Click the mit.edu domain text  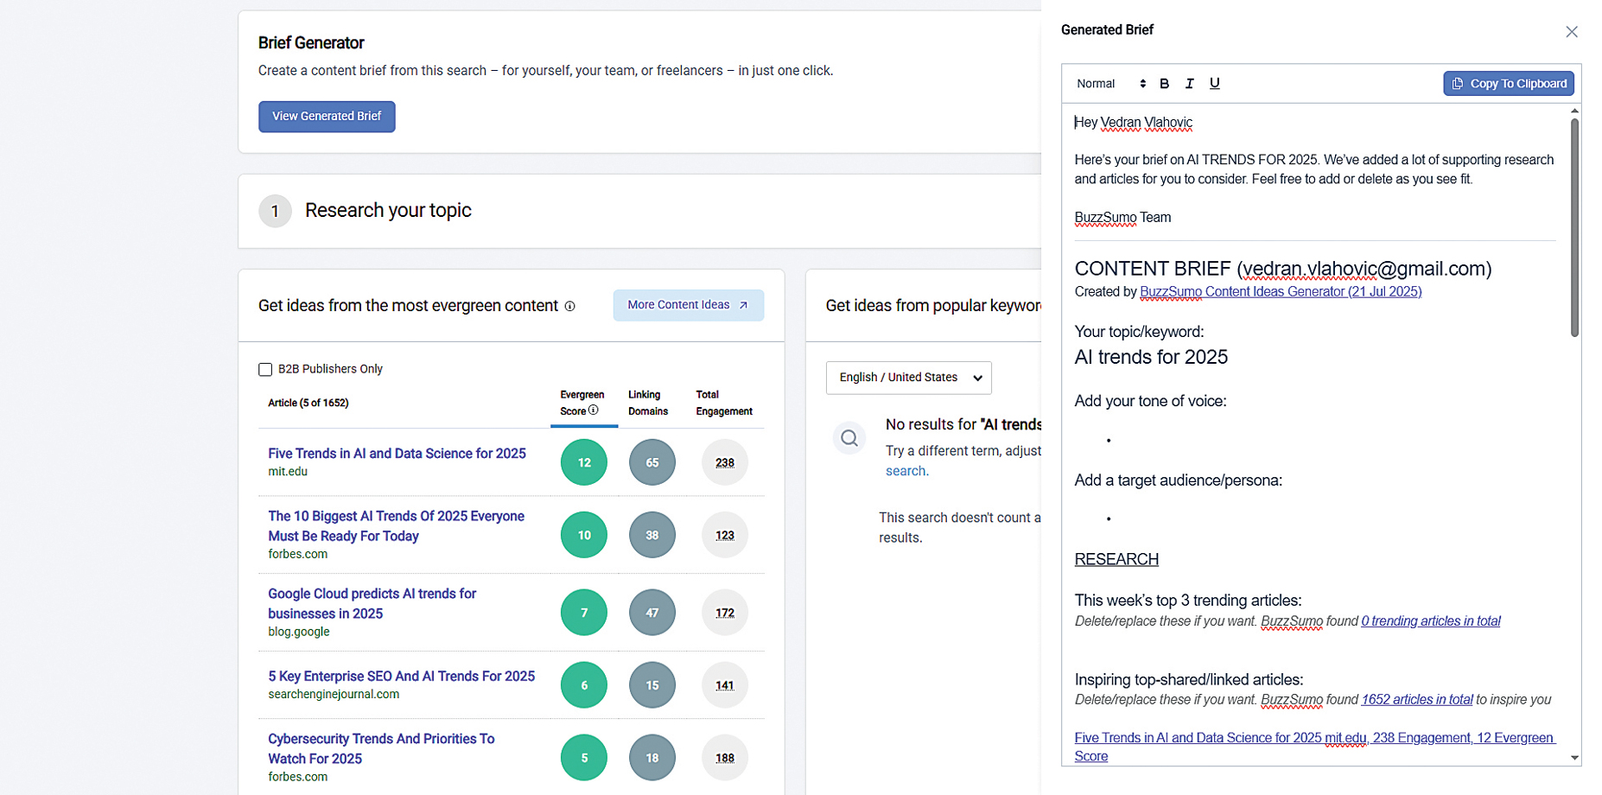(288, 472)
